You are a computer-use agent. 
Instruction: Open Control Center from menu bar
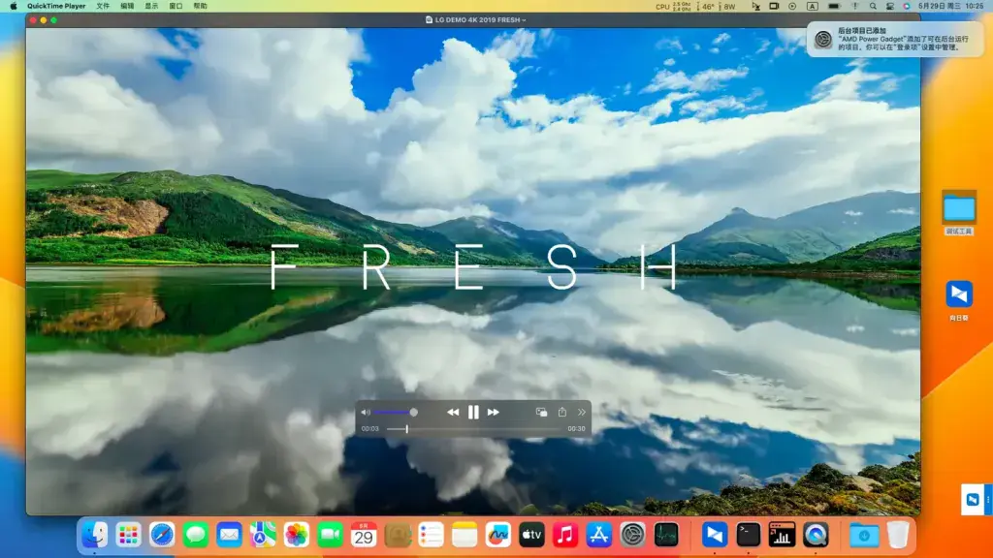[890, 7]
